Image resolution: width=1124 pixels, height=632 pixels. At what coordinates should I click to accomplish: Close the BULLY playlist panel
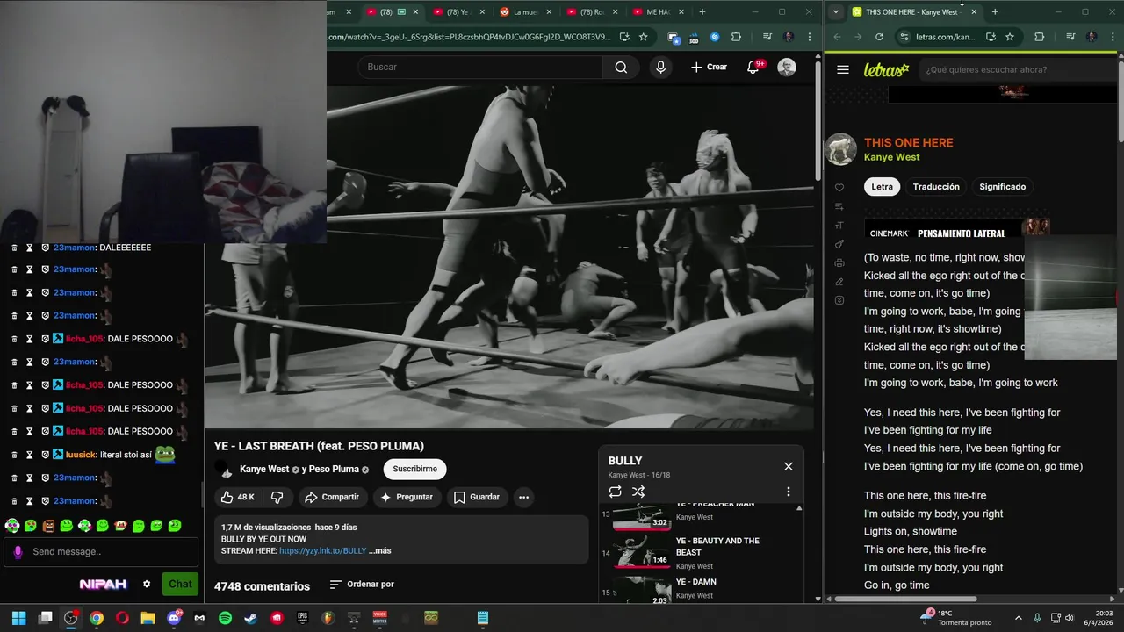point(789,466)
